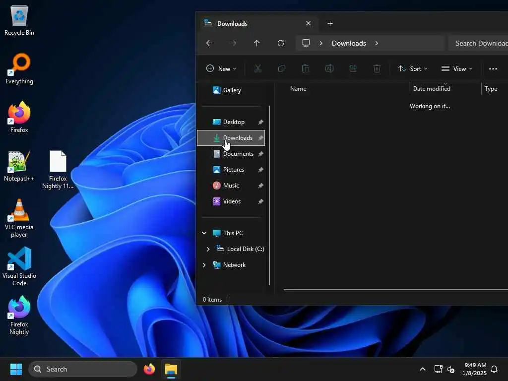Unpin Videos using its pin icon
Screen dimensions: 508x381
(x=260, y=201)
